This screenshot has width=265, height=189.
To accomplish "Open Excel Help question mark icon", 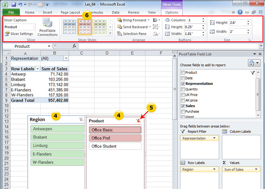I will click(x=240, y=12).
